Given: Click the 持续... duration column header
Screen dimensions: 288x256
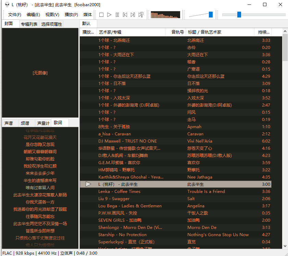Looking at the screenshot, I should pos(263,32).
